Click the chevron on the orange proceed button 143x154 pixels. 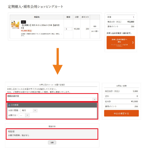pyautogui.click(x=133, y=43)
